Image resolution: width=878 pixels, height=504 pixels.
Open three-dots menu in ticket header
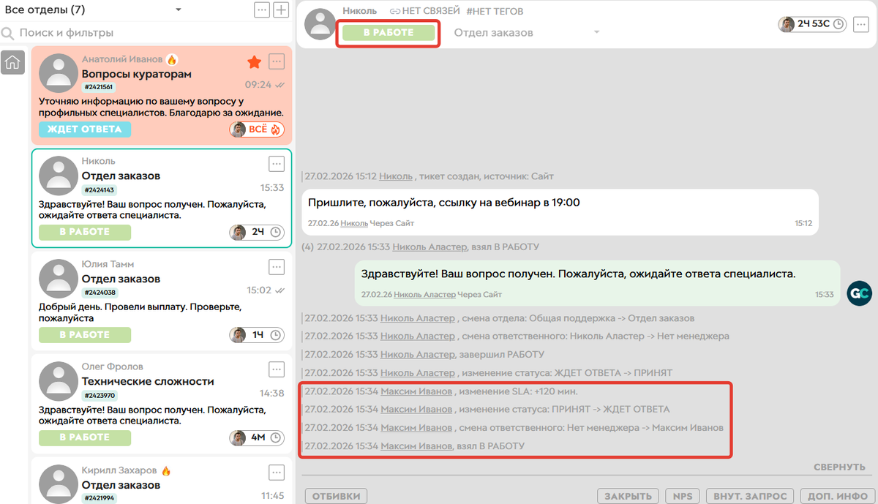tap(860, 24)
